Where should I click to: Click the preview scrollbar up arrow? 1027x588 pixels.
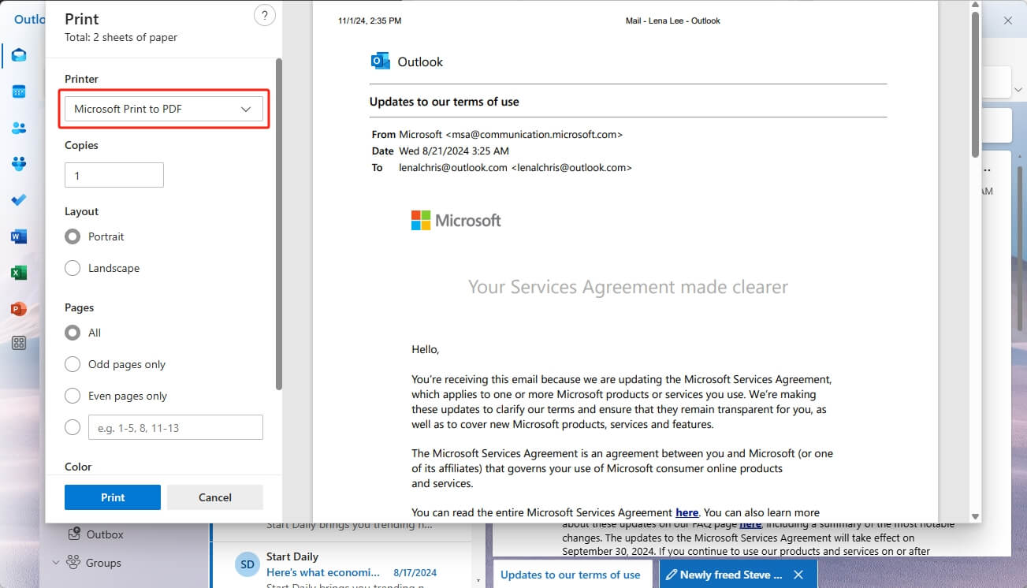coord(975,6)
